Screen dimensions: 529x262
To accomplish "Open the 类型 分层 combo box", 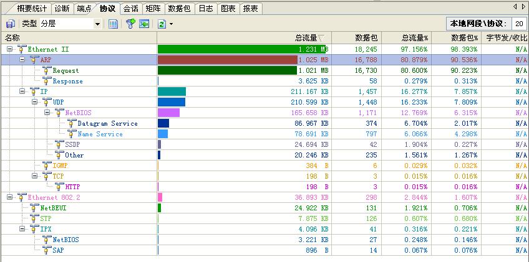I will [x=70, y=24].
